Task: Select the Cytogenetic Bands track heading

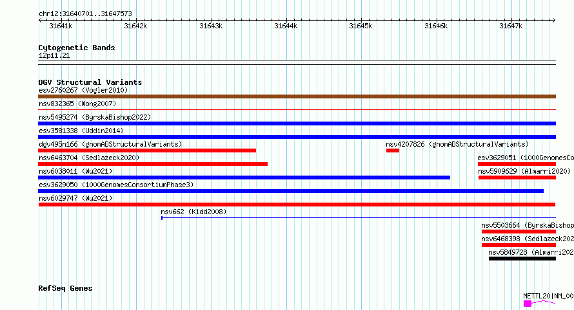Action: pyautogui.click(x=77, y=48)
